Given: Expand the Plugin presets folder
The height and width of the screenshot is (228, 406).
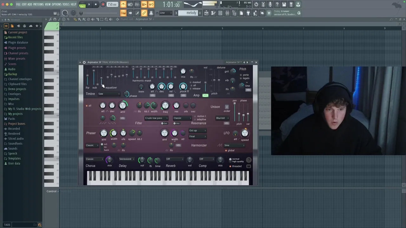Looking at the screenshot, I should (17, 48).
